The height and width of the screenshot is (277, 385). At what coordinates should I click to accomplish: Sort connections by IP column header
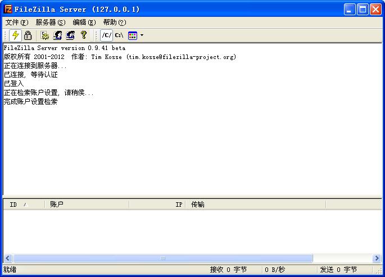click(x=157, y=205)
